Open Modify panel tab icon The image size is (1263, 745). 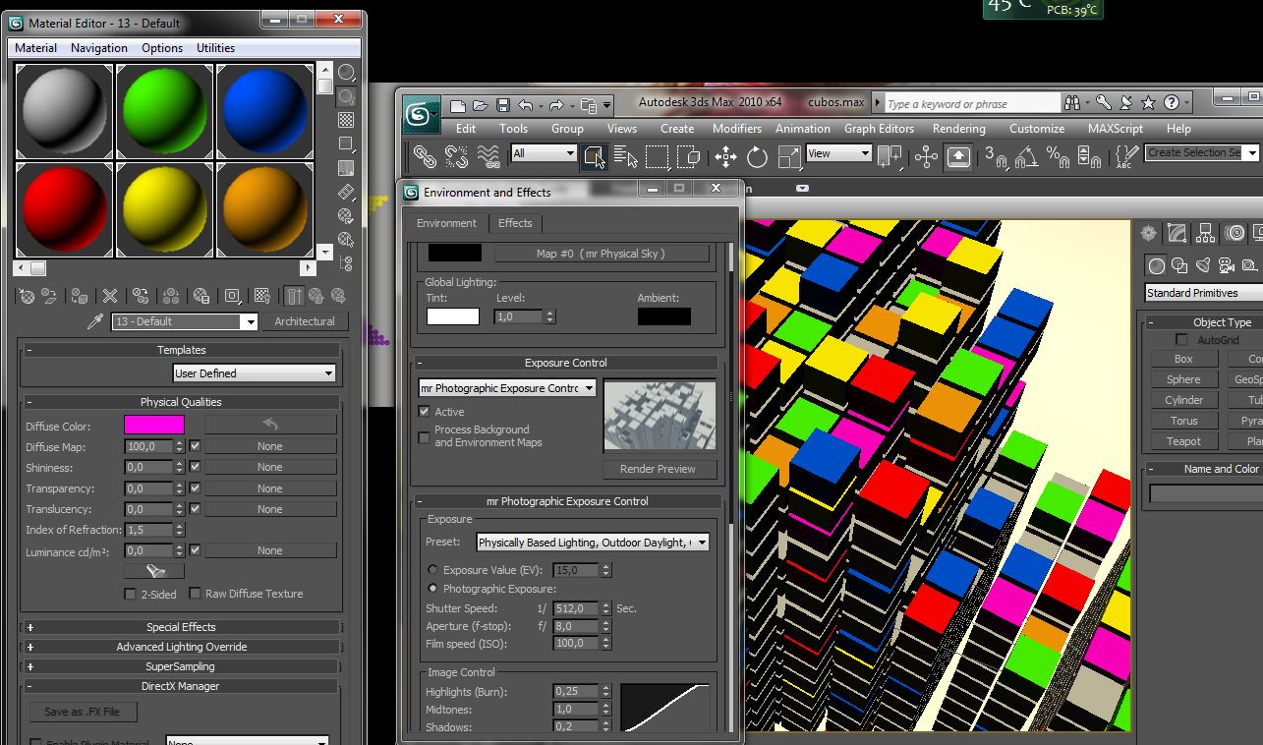pos(1177,233)
